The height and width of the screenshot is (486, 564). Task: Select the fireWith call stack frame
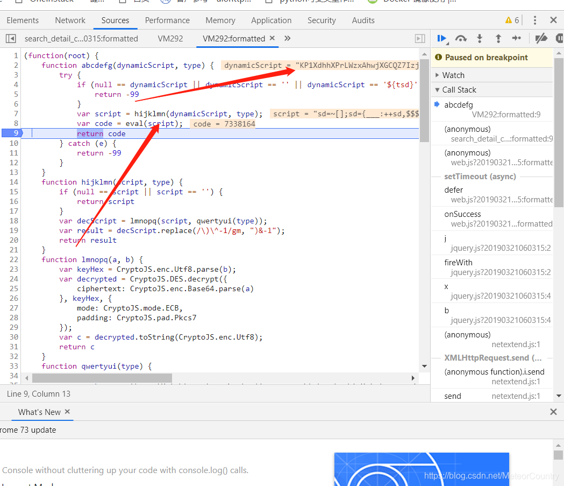[492, 267]
